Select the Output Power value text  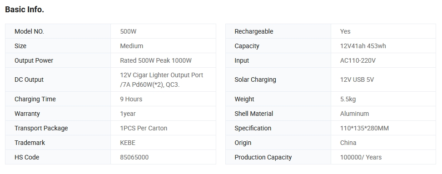coord(156,60)
